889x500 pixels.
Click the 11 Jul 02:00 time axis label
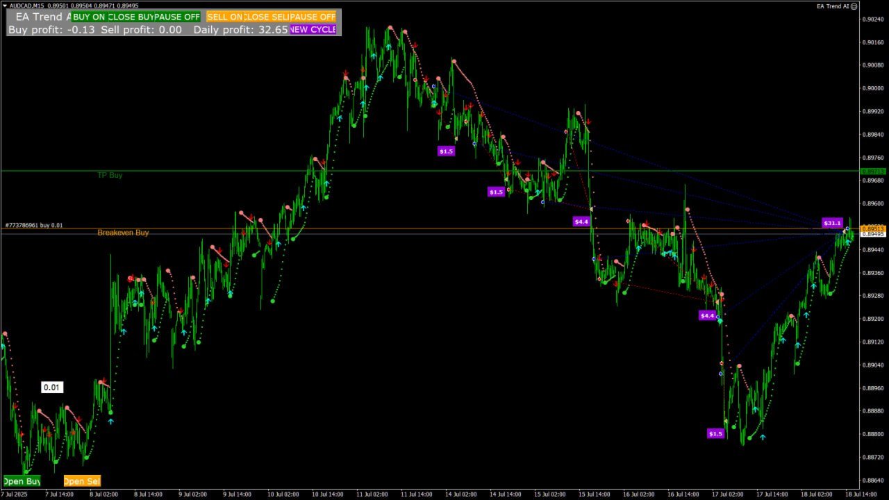coord(372,494)
